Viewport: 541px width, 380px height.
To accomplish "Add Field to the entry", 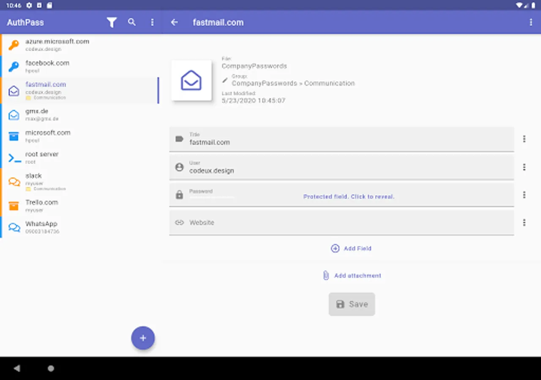I will coord(351,248).
